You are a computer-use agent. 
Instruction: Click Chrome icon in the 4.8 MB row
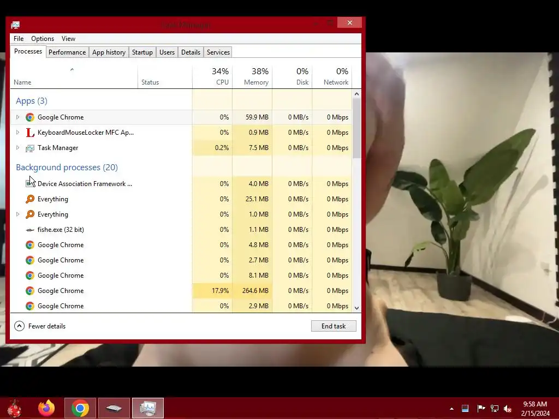30,245
